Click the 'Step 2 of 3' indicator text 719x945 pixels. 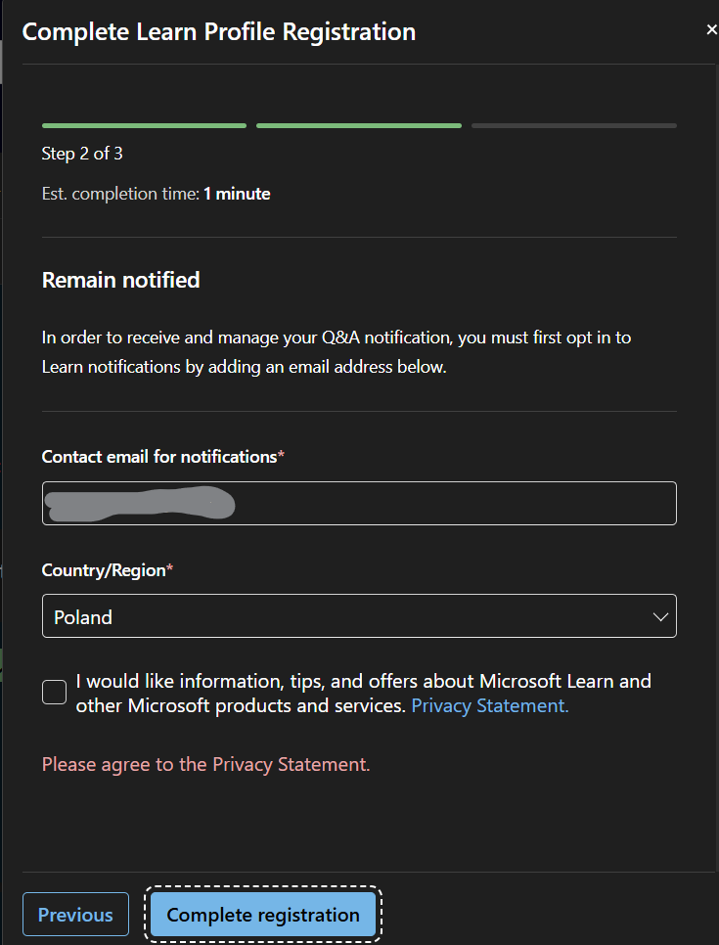82,154
